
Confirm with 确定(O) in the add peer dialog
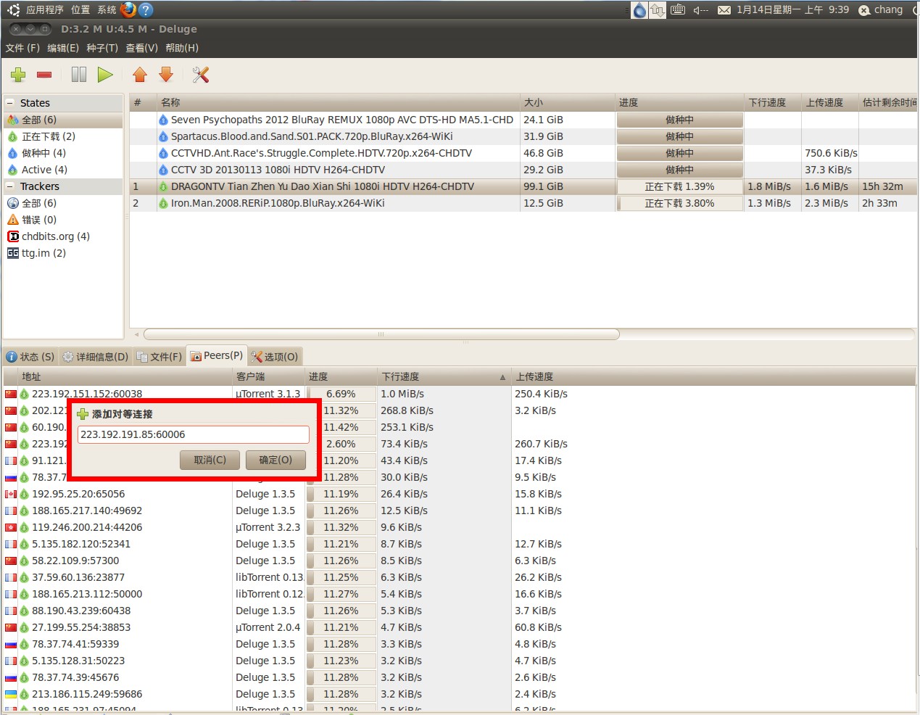pyautogui.click(x=275, y=460)
